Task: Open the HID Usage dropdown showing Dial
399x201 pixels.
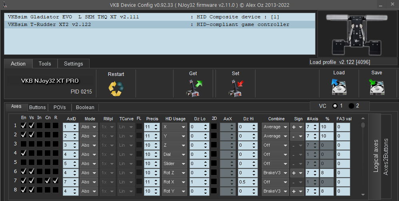Action: (x=174, y=154)
